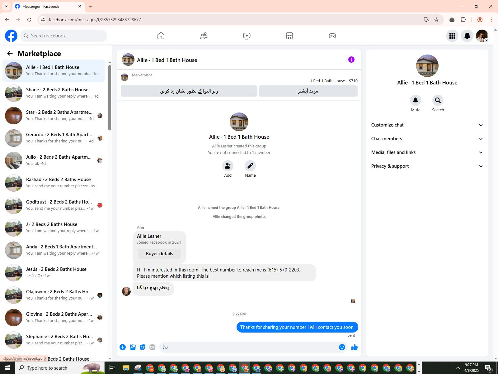Open the Facebook menu grid icon
Viewport: 498px width, 374px height.
(x=452, y=36)
